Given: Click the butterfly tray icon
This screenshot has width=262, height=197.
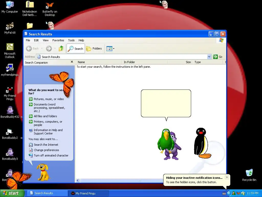Looking at the screenshot, I should pos(238,193).
